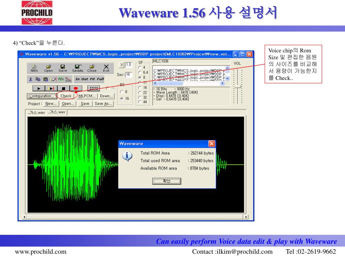This screenshot has height=258, width=345.
Task: Click the '8704 bytes' value
Action: click(x=199, y=168)
